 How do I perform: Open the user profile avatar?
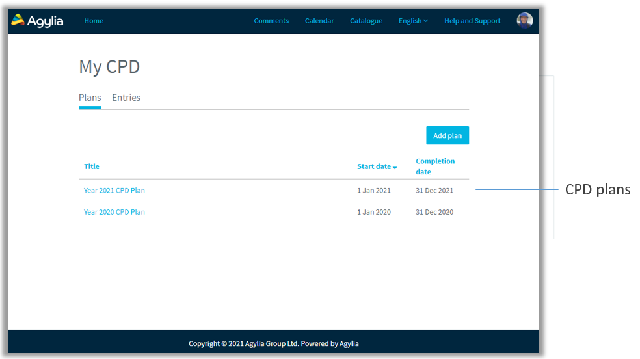click(524, 20)
